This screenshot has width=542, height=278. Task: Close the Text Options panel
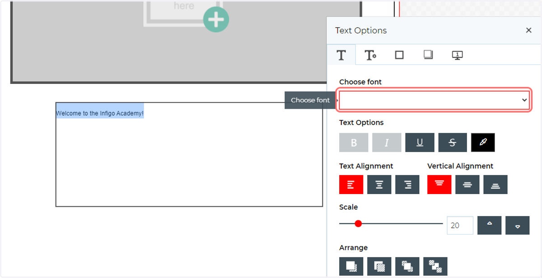[528, 30]
